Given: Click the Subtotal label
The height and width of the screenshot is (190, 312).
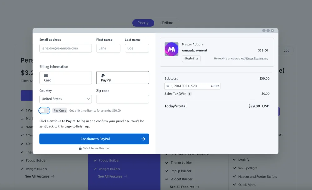Looking at the screenshot, I should click(171, 78).
